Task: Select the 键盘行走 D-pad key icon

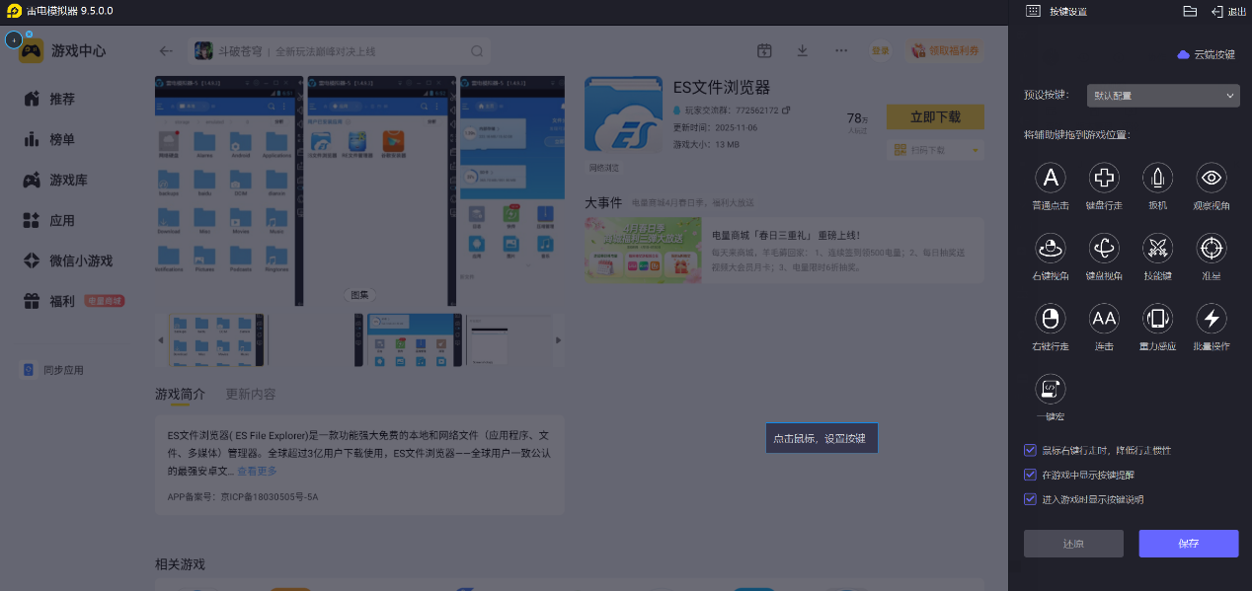Action: [x=1104, y=178]
